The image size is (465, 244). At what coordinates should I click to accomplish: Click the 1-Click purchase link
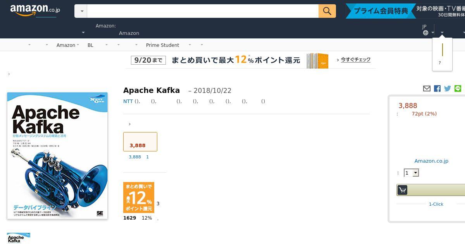(x=436, y=204)
